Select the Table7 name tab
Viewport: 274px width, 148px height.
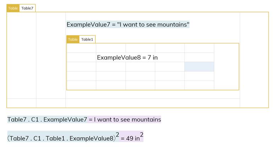pos(27,8)
